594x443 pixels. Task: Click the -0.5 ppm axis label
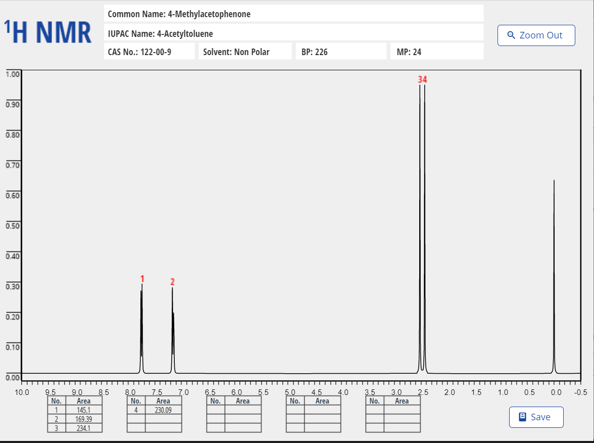pyautogui.click(x=580, y=392)
